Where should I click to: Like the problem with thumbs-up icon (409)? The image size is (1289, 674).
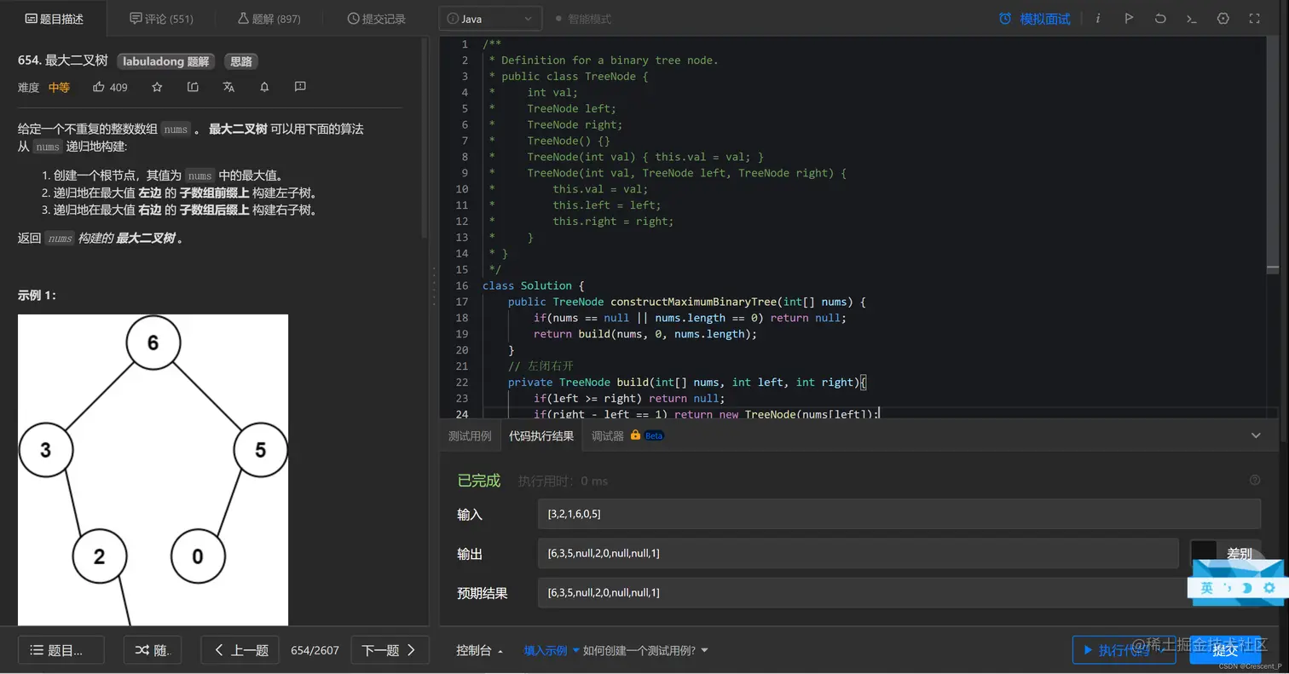(x=110, y=87)
